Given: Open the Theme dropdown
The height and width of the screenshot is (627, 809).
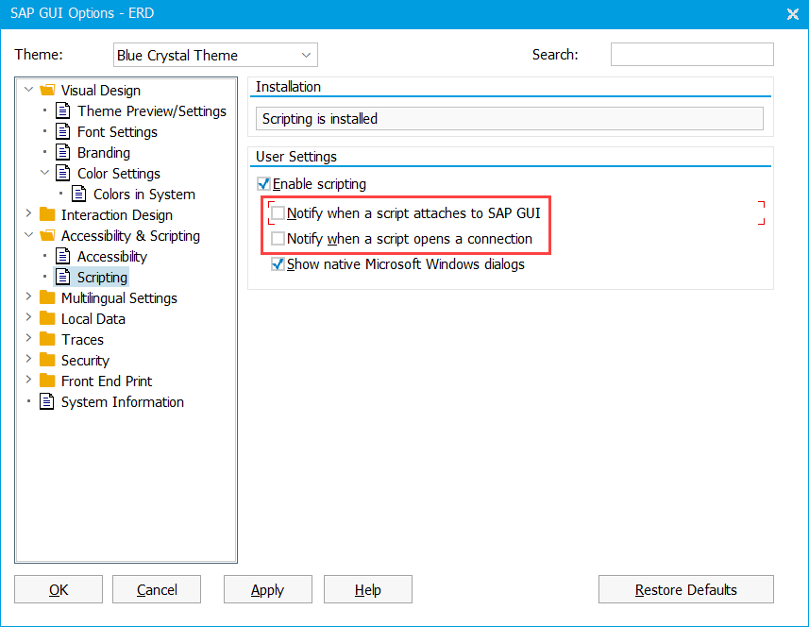Looking at the screenshot, I should click(306, 55).
